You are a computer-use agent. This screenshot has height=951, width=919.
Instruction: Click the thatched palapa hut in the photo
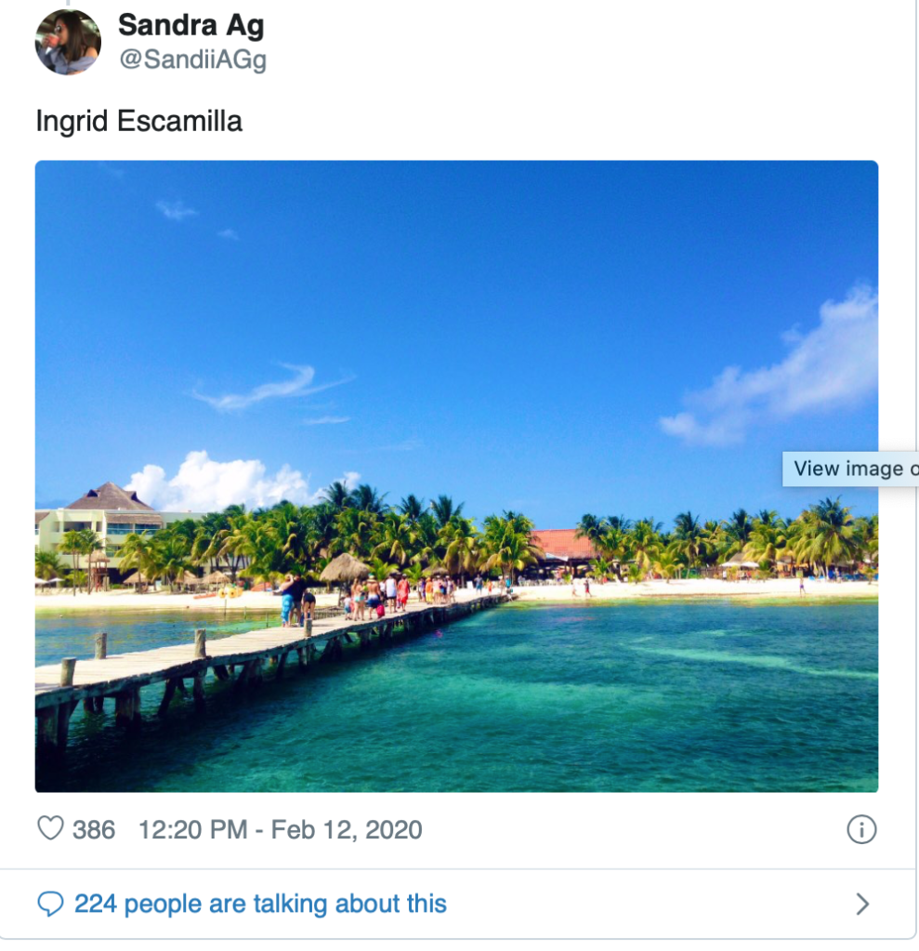(x=344, y=567)
